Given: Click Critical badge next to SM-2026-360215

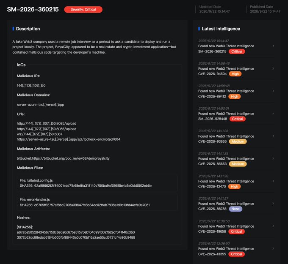Looking at the screenshot, I should (237, 52).
